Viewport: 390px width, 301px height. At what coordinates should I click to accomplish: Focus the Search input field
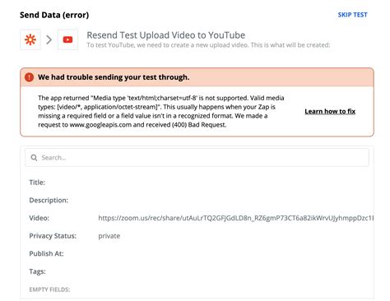click(197, 158)
